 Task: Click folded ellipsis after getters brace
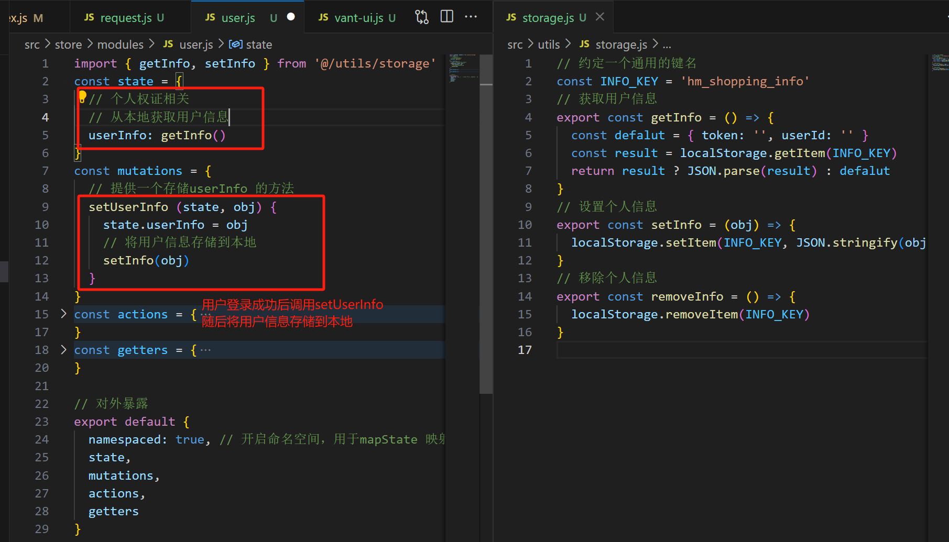[x=205, y=350]
